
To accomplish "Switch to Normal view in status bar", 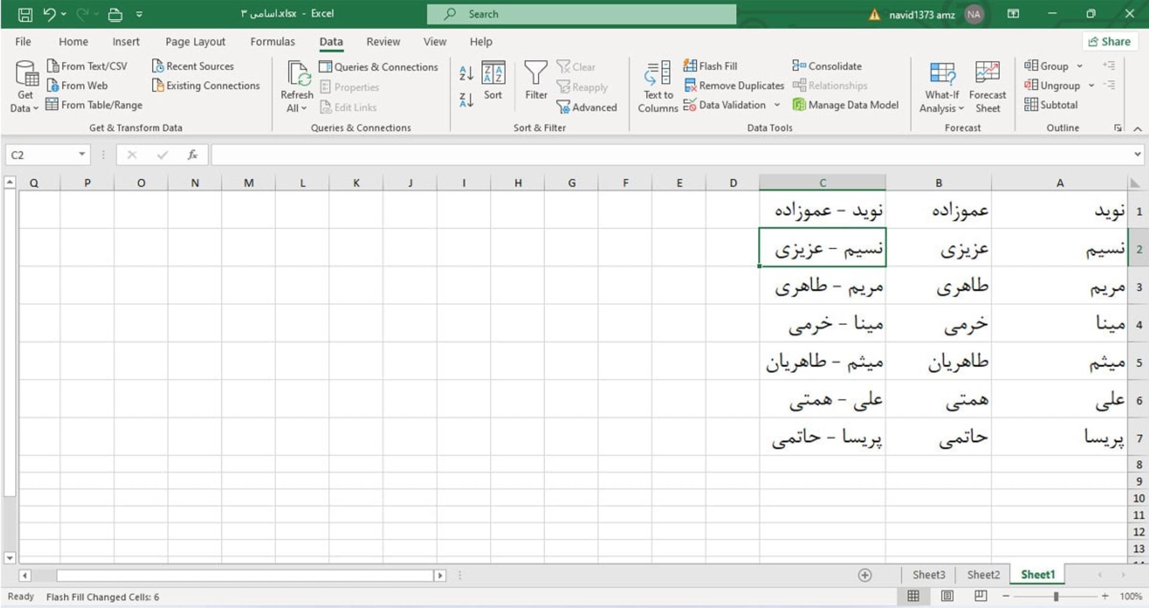I will point(913,596).
